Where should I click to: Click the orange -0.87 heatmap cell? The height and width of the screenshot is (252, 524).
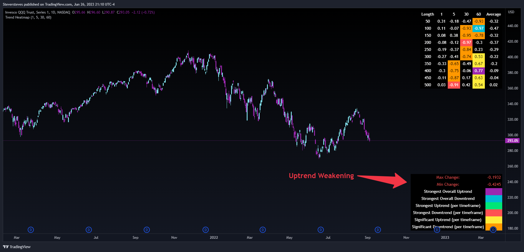coord(454,78)
